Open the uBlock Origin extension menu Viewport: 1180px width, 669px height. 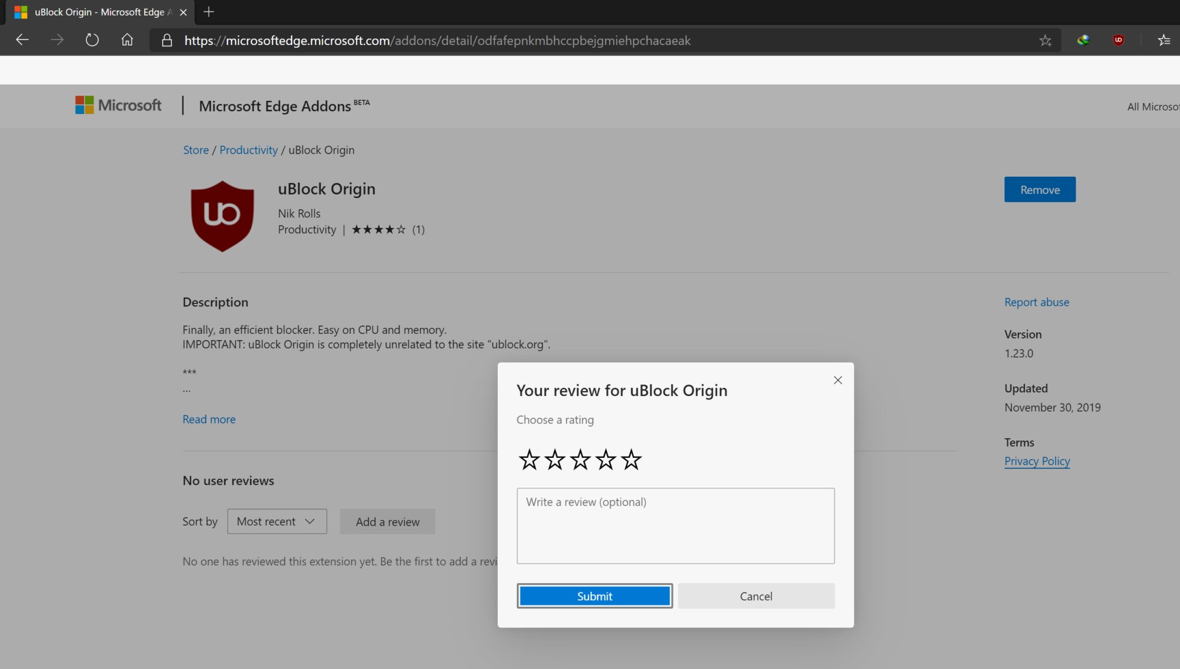[x=1118, y=40]
